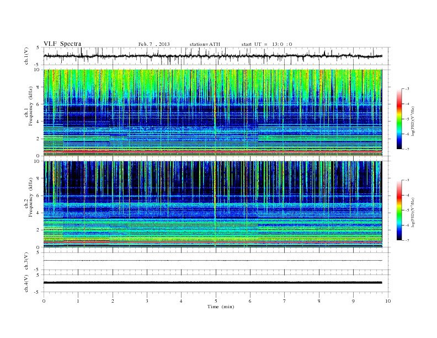Click the "log(PSD)(V²/Hz)" label beside ch.2 colorbar

click(413, 212)
